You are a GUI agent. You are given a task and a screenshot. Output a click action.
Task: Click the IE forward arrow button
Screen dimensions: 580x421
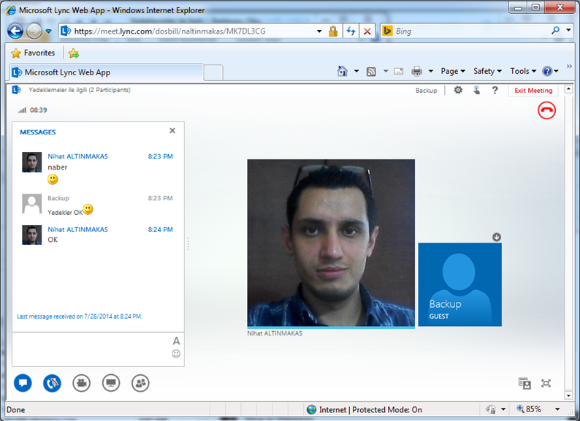pyautogui.click(x=34, y=31)
